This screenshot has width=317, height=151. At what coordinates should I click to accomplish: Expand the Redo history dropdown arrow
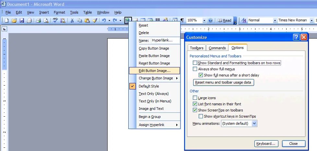(x=120, y=20)
